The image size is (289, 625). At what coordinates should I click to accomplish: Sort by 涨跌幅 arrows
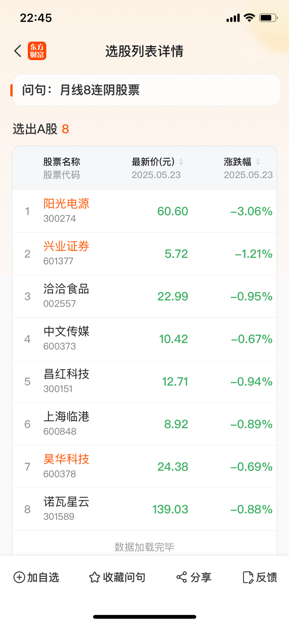point(258,162)
